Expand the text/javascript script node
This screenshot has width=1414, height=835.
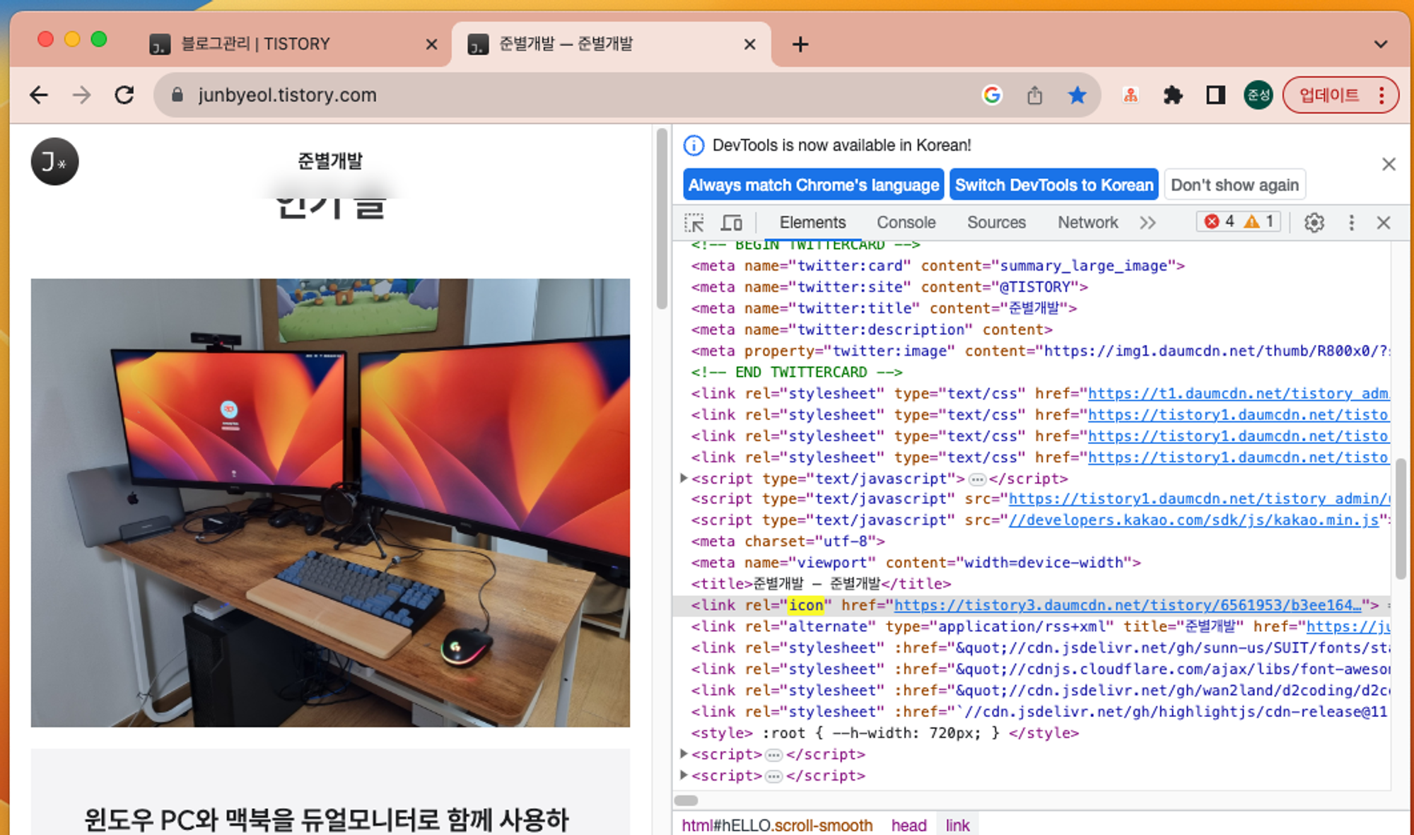coord(684,478)
